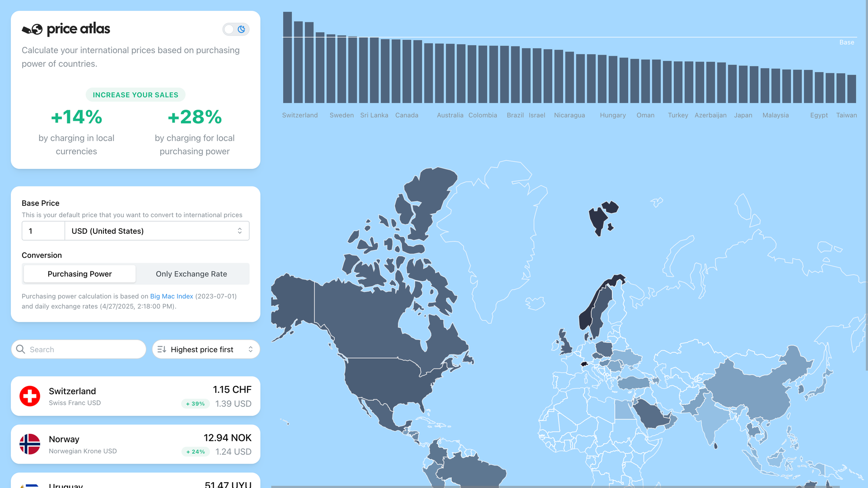Open the Switzerland price card
The width and height of the screenshot is (868, 488).
(x=135, y=396)
